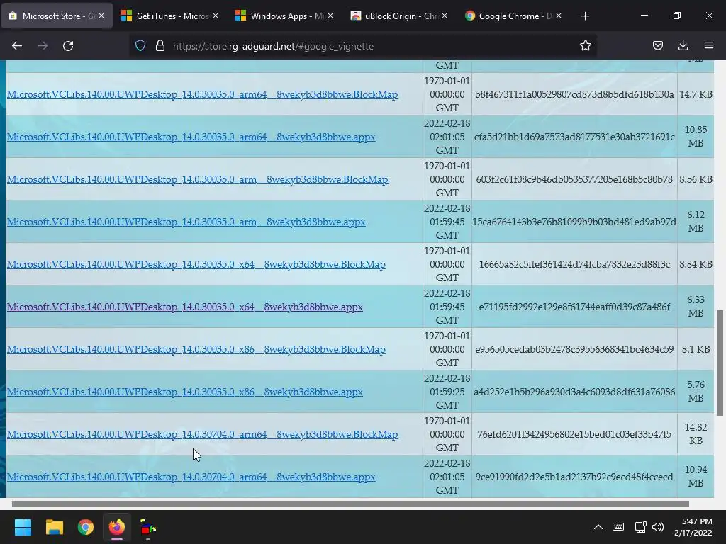The image size is (726, 544).
Task: Click hash e956505cedab03b2478c39556368341bc4634c59
Action: pyautogui.click(x=574, y=350)
